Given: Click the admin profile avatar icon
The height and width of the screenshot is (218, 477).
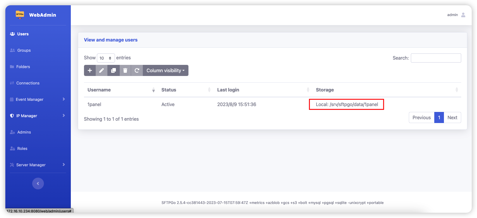Looking at the screenshot, I should coord(463,15).
